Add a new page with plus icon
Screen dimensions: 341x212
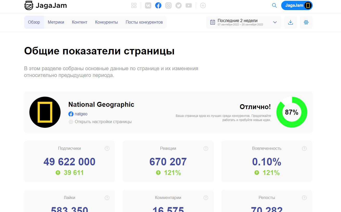[x=203, y=5]
